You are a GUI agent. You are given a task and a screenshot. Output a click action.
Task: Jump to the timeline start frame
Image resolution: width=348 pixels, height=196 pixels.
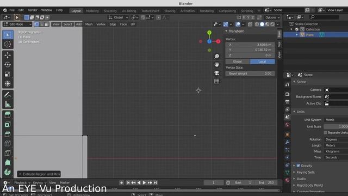pos(128,183)
